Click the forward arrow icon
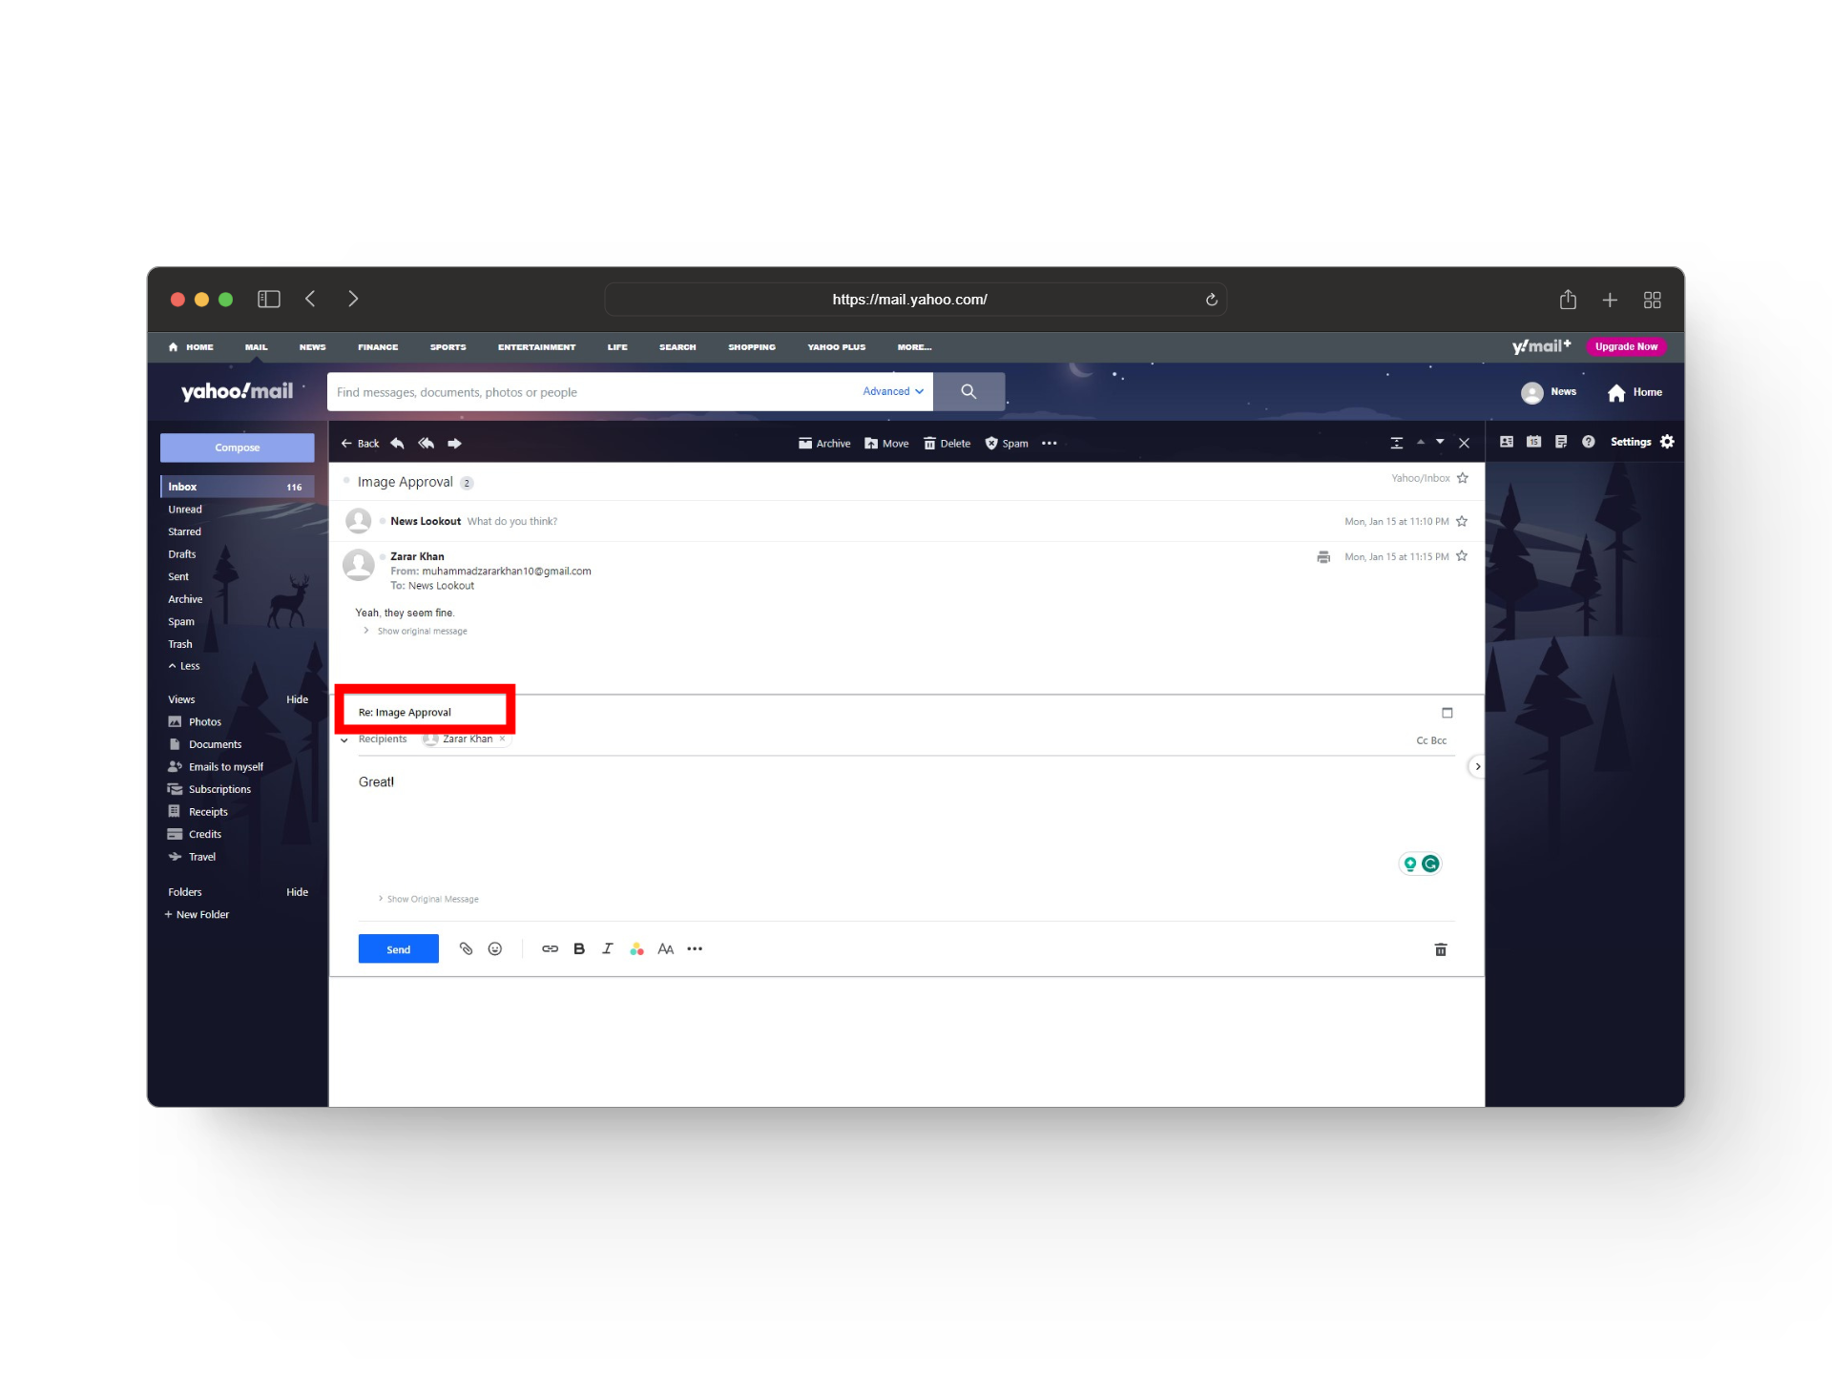The height and width of the screenshot is (1374, 1832). pos(454,444)
